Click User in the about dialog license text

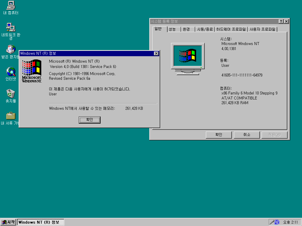pos(53,94)
